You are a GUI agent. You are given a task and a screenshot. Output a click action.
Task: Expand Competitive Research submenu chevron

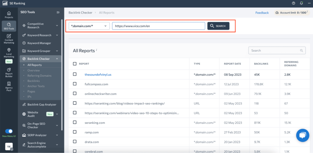[x=57, y=26]
